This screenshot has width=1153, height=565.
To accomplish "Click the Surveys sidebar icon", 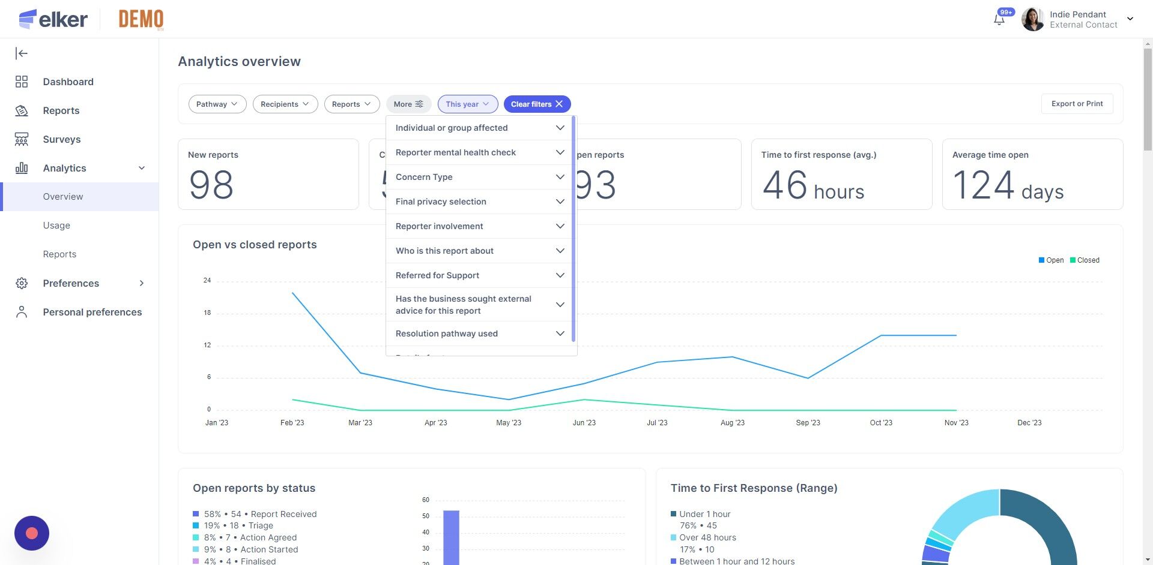I will [22, 139].
